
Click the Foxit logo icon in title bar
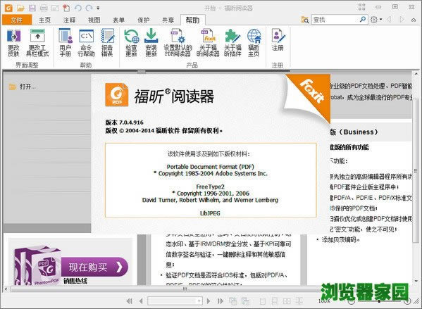click(x=8, y=8)
